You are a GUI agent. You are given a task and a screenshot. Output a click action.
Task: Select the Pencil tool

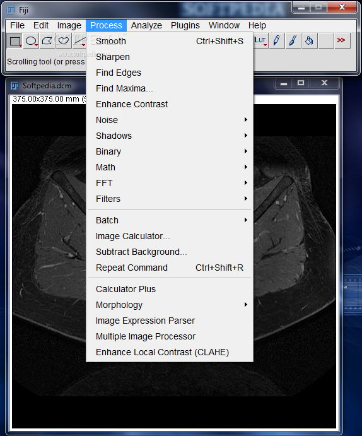277,41
